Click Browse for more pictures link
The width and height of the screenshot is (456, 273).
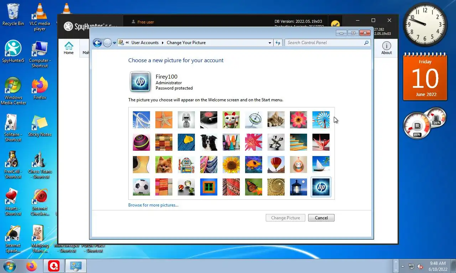[x=153, y=205]
